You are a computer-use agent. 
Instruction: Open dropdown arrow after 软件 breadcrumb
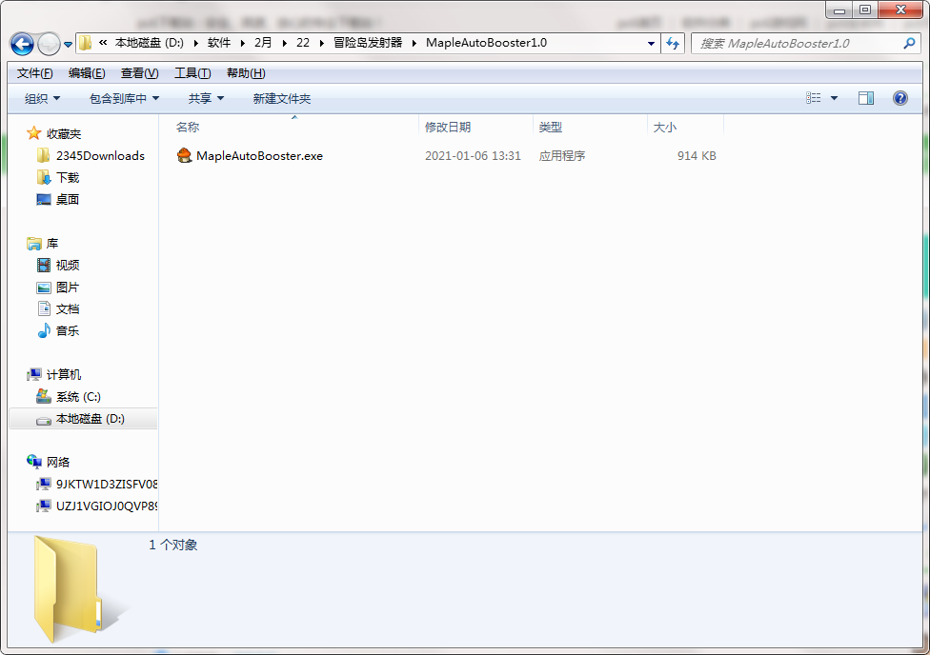point(243,43)
